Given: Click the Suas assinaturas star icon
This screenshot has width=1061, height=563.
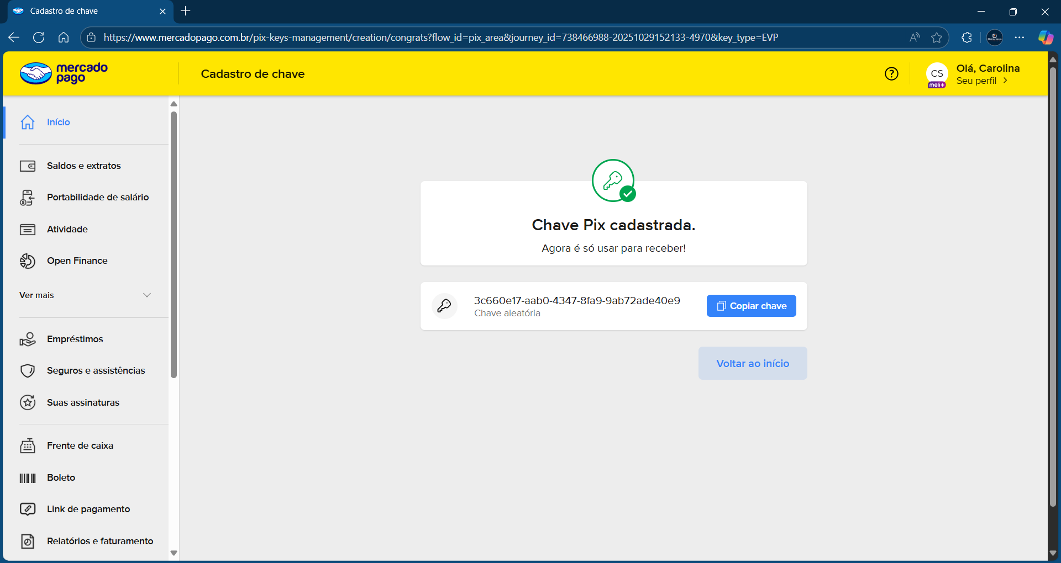Looking at the screenshot, I should pos(28,403).
